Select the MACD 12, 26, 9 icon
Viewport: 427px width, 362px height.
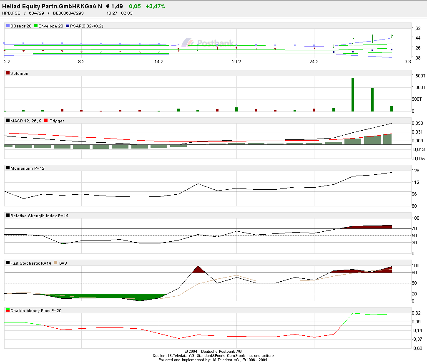point(7,121)
